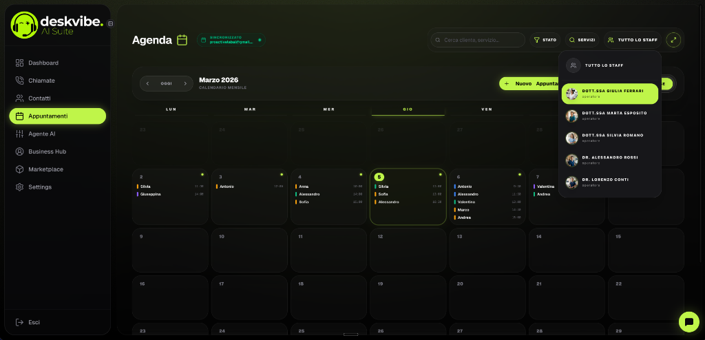
Task: Open Antonio's appointment on day 3
Action: (249, 187)
